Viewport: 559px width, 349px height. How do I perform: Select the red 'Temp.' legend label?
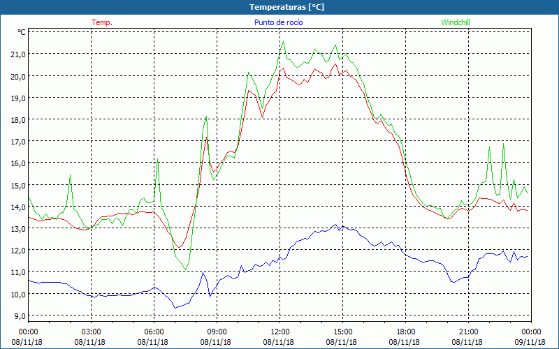pyautogui.click(x=102, y=22)
